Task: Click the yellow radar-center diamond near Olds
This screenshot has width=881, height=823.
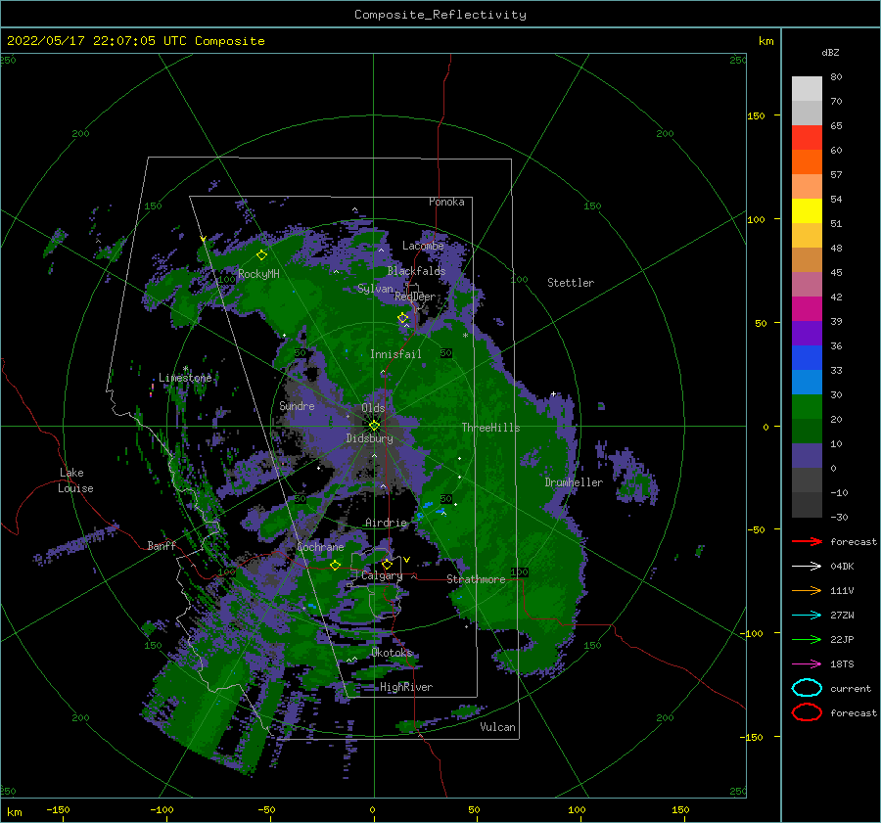Action: [x=374, y=426]
